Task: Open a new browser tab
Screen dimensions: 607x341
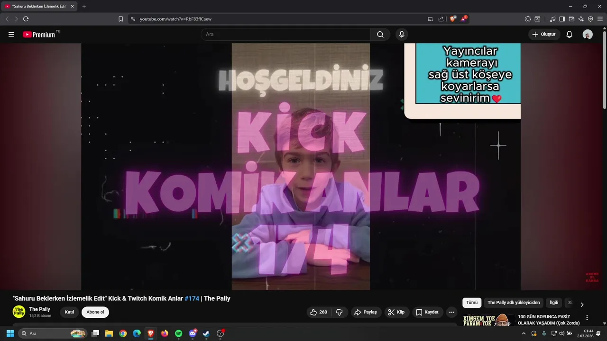Action: [84, 6]
